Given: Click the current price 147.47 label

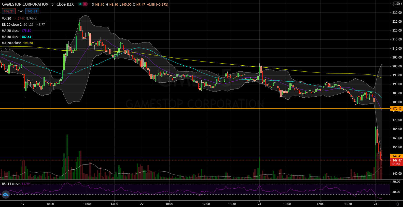Looking at the screenshot, I should click(x=397, y=160).
